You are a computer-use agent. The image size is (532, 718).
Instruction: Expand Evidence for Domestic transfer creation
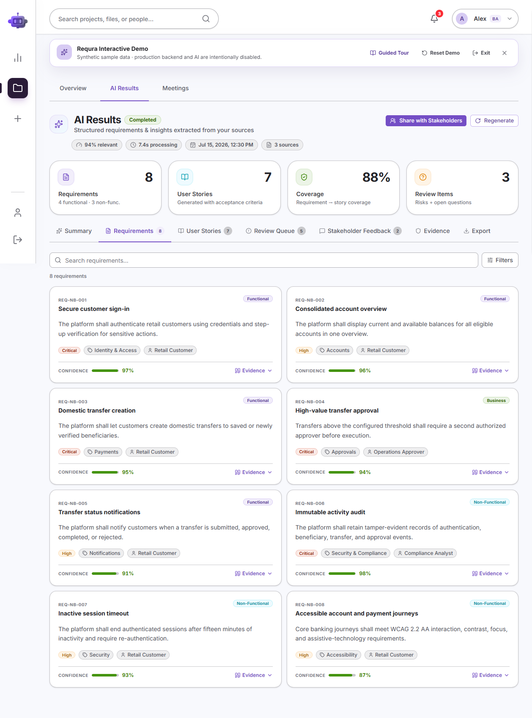(253, 472)
